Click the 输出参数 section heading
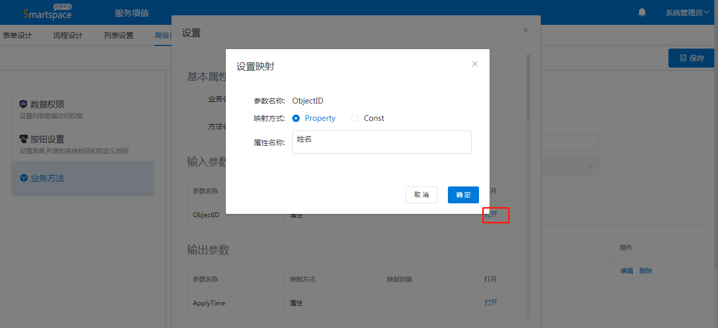The image size is (718, 328). point(208,250)
